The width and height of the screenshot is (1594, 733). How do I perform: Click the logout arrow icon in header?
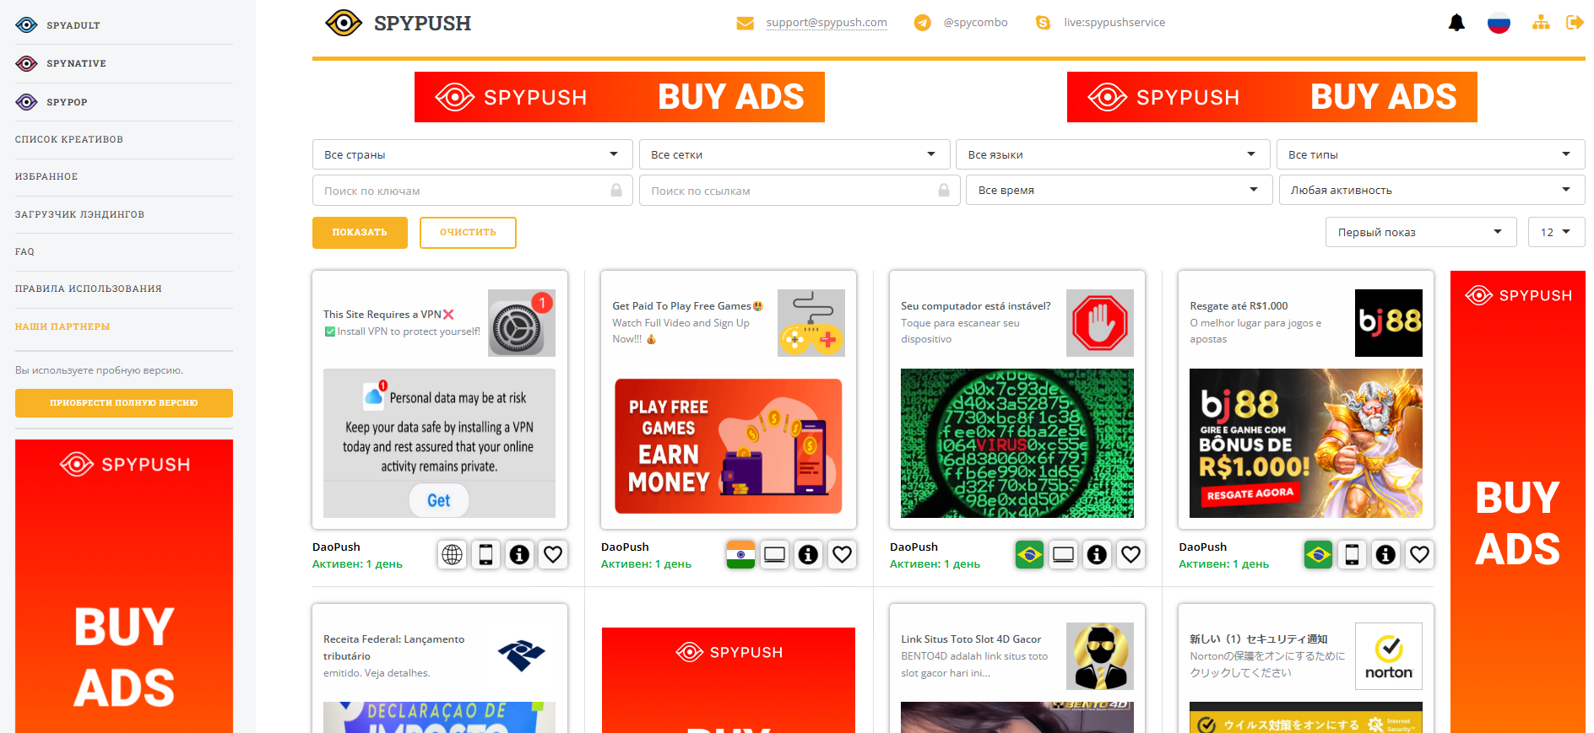coord(1575,23)
